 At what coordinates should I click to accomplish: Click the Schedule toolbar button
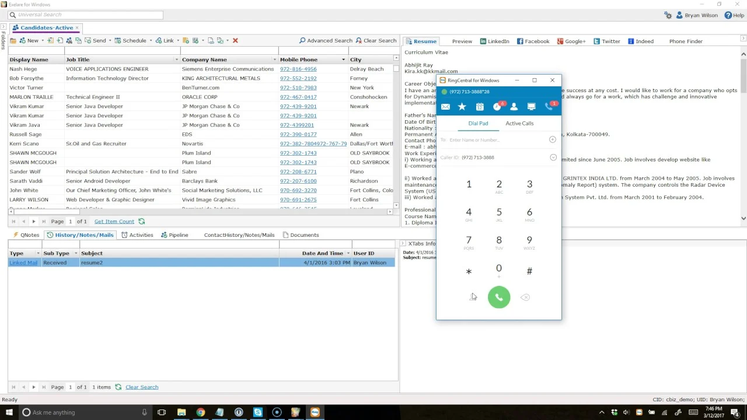(130, 41)
